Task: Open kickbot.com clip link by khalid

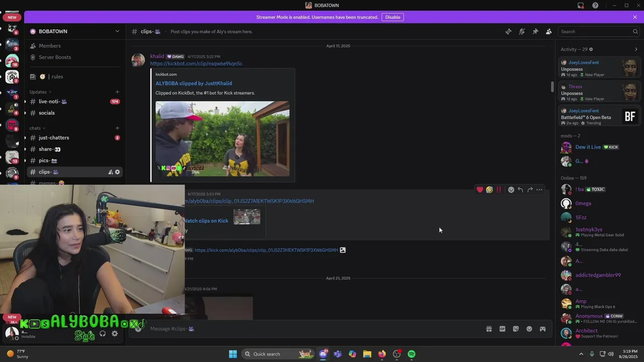Action: coord(196,64)
